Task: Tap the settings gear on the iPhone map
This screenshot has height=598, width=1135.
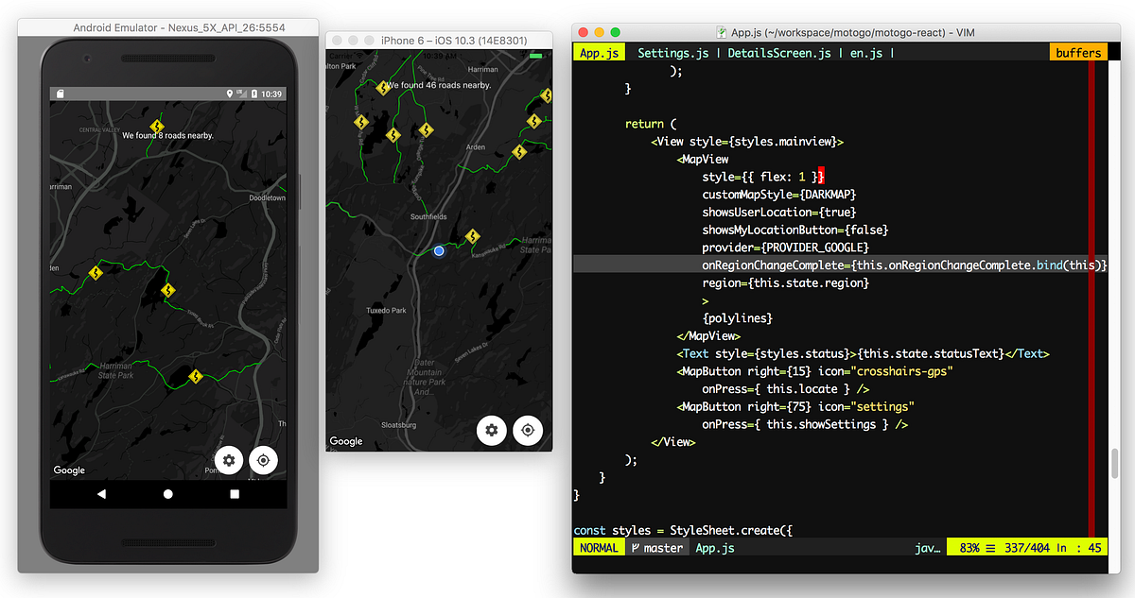Action: [x=491, y=430]
